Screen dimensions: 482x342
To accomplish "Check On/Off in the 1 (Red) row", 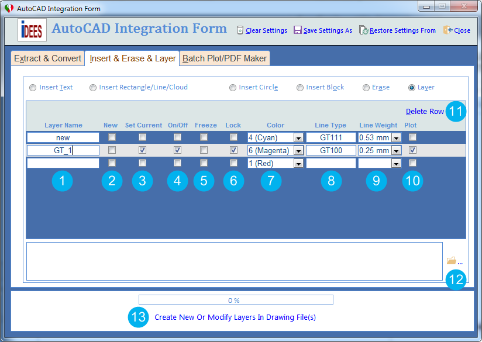I will tap(177, 163).
